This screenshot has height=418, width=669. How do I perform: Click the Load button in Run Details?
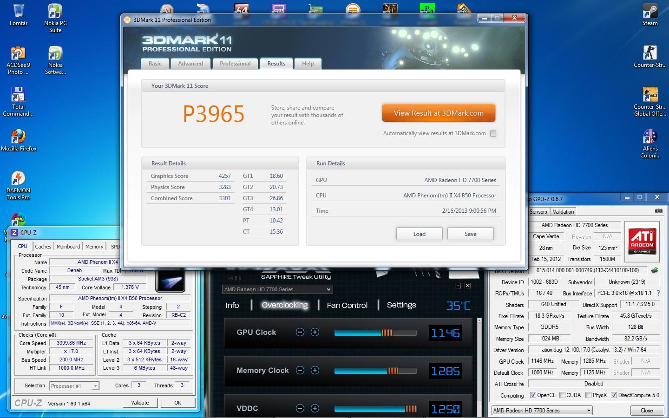[x=419, y=234]
